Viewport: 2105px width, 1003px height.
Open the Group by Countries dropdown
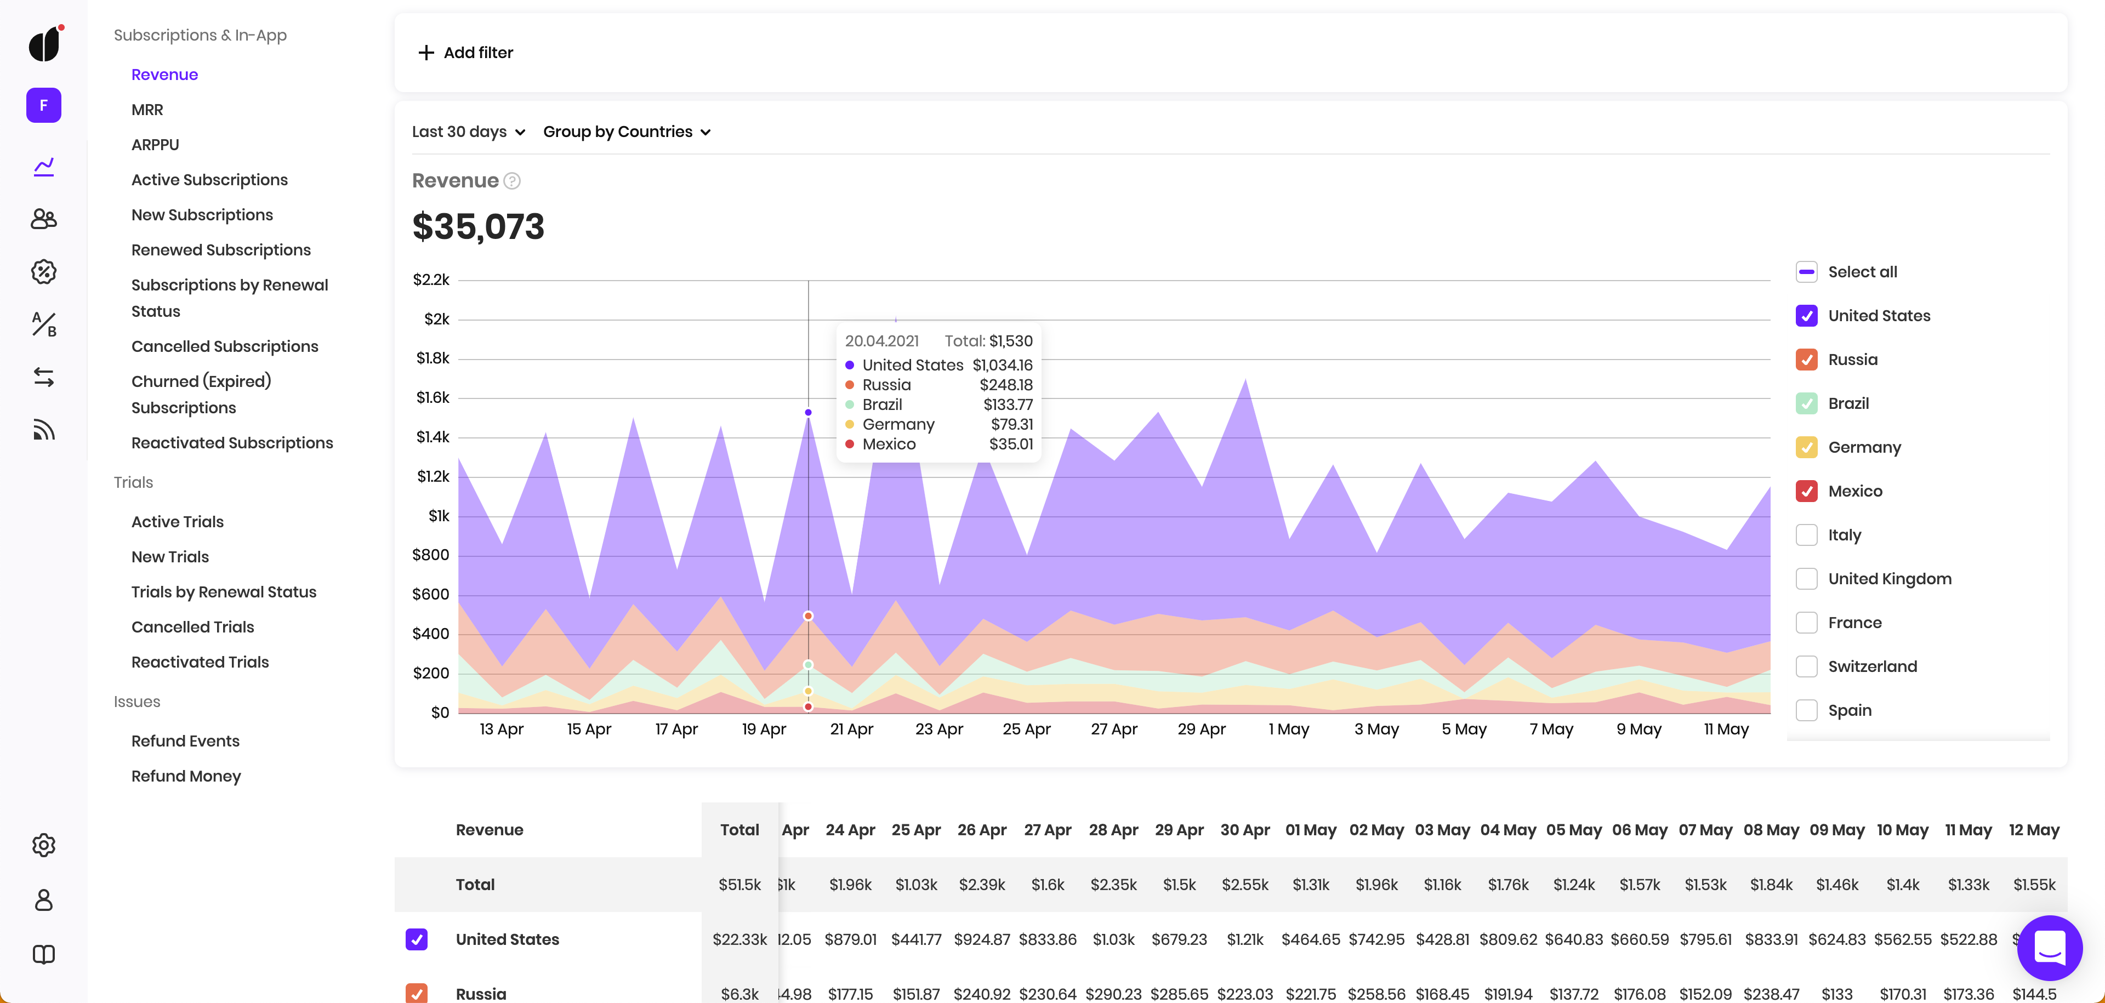[x=627, y=132]
